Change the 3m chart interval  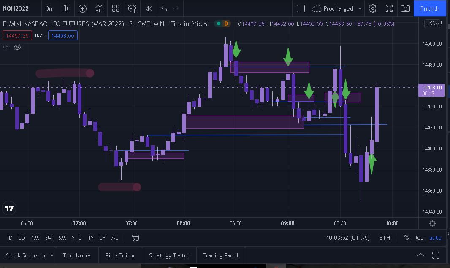pos(50,8)
